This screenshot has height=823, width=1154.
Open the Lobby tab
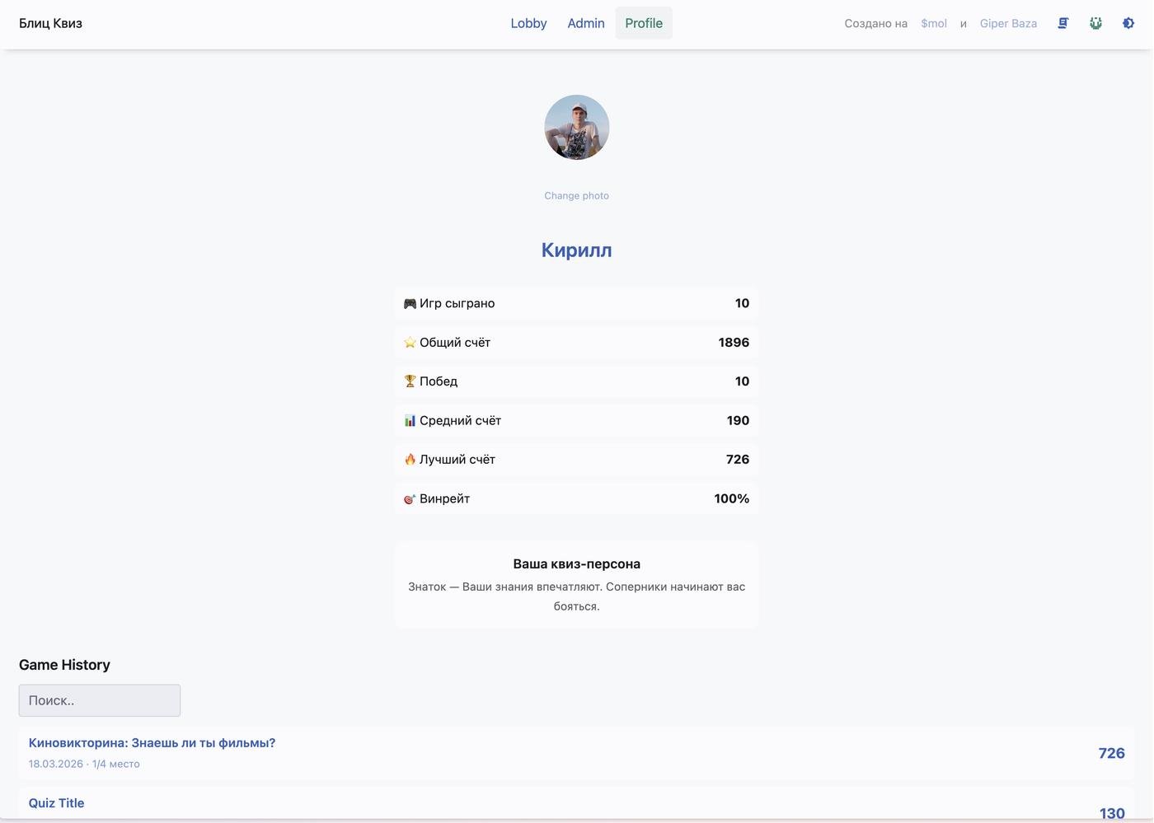pyautogui.click(x=528, y=23)
